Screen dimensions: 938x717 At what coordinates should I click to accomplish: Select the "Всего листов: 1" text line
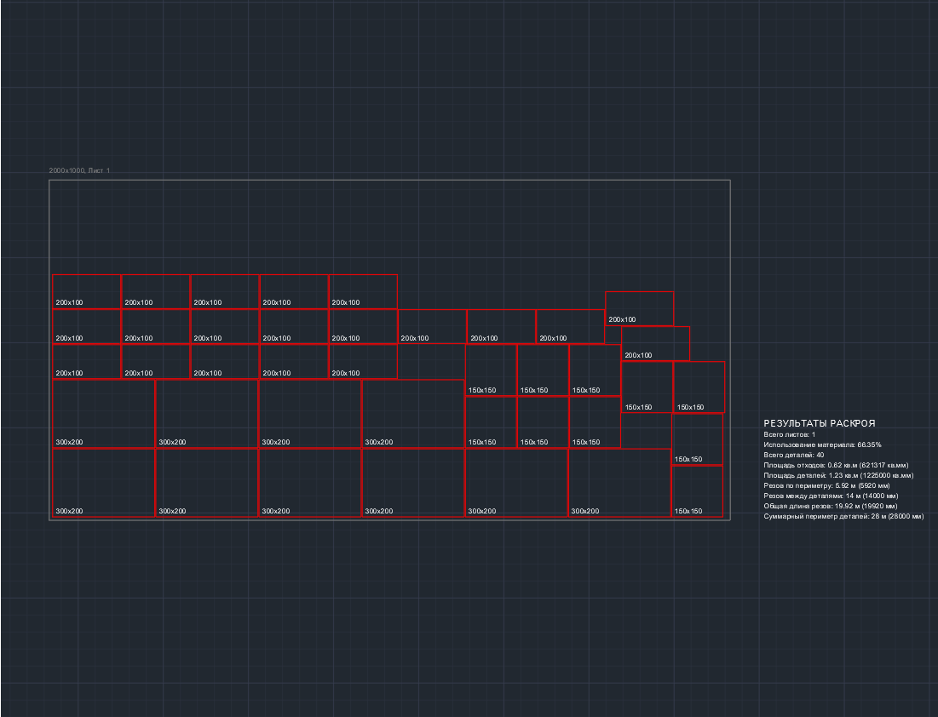point(789,435)
